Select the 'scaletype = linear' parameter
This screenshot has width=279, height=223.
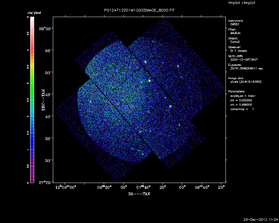coord(243,96)
